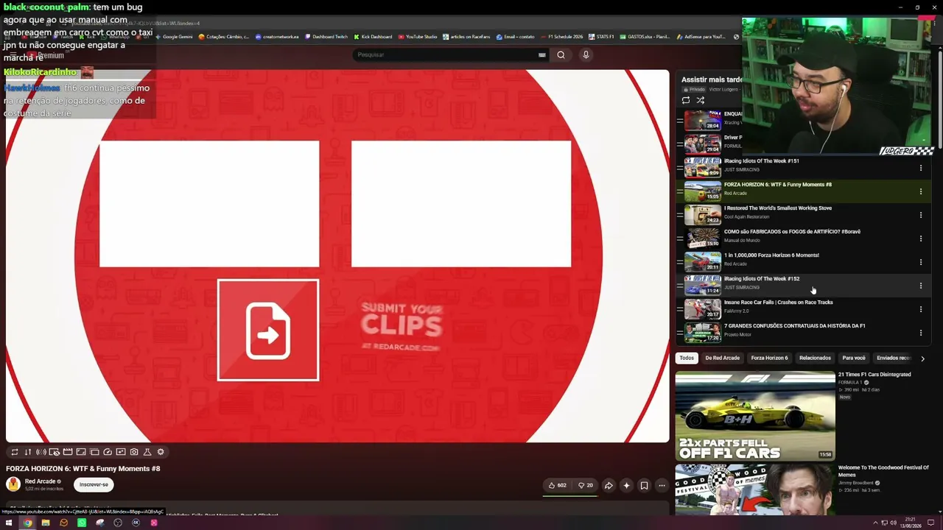Screen dimensions: 943x530
Task: Open the Google Gemini bookmark
Action: [174, 37]
